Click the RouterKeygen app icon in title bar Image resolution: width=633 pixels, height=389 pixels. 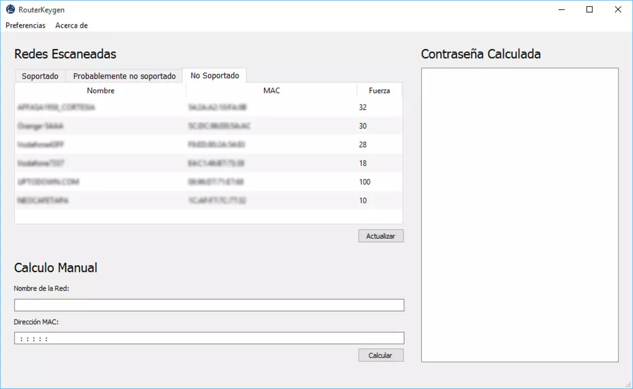coord(10,9)
